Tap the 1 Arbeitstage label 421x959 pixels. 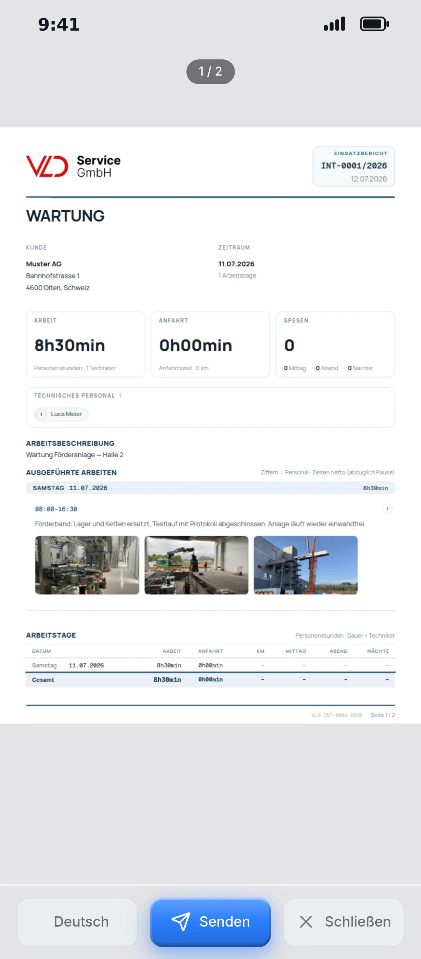point(237,275)
